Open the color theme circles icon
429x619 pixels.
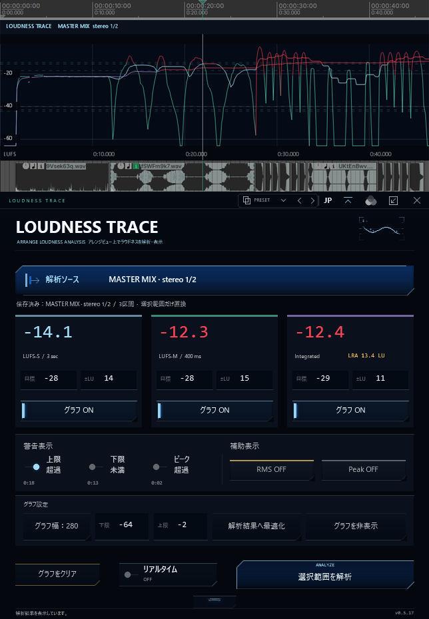tap(370, 200)
